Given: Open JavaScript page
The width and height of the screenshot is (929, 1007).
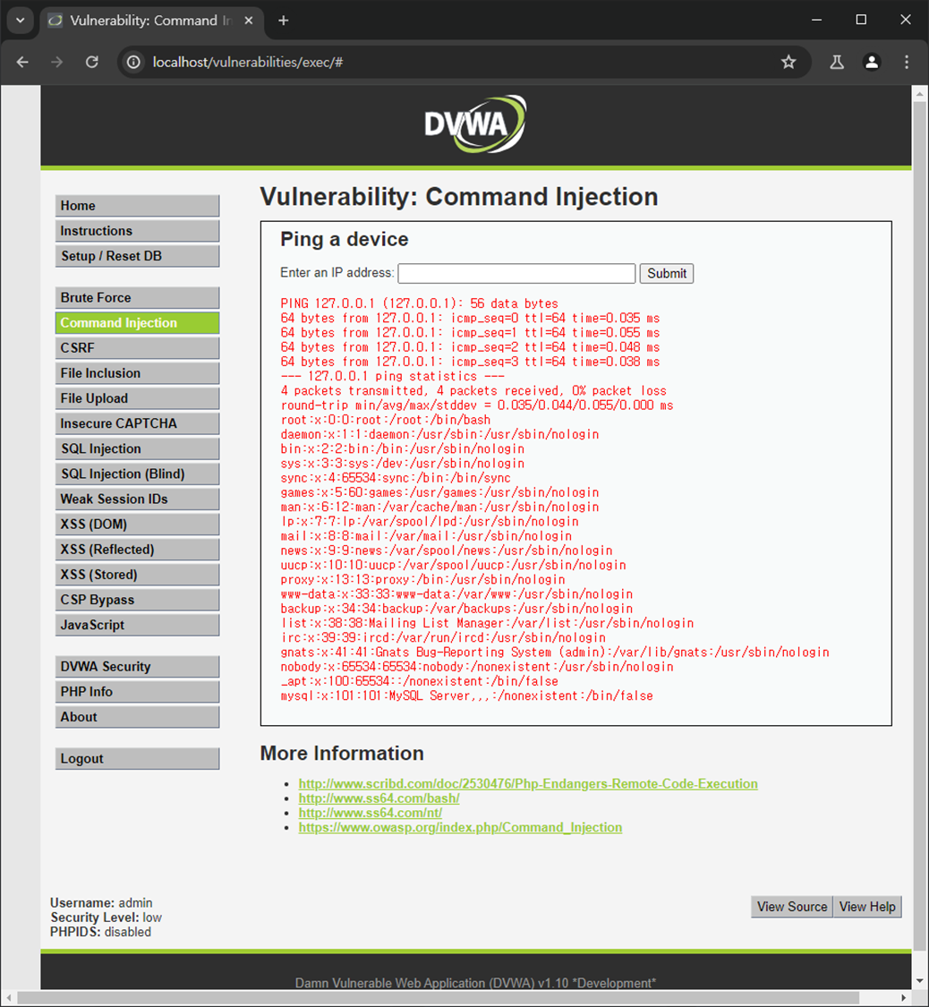Looking at the screenshot, I should click(x=138, y=625).
